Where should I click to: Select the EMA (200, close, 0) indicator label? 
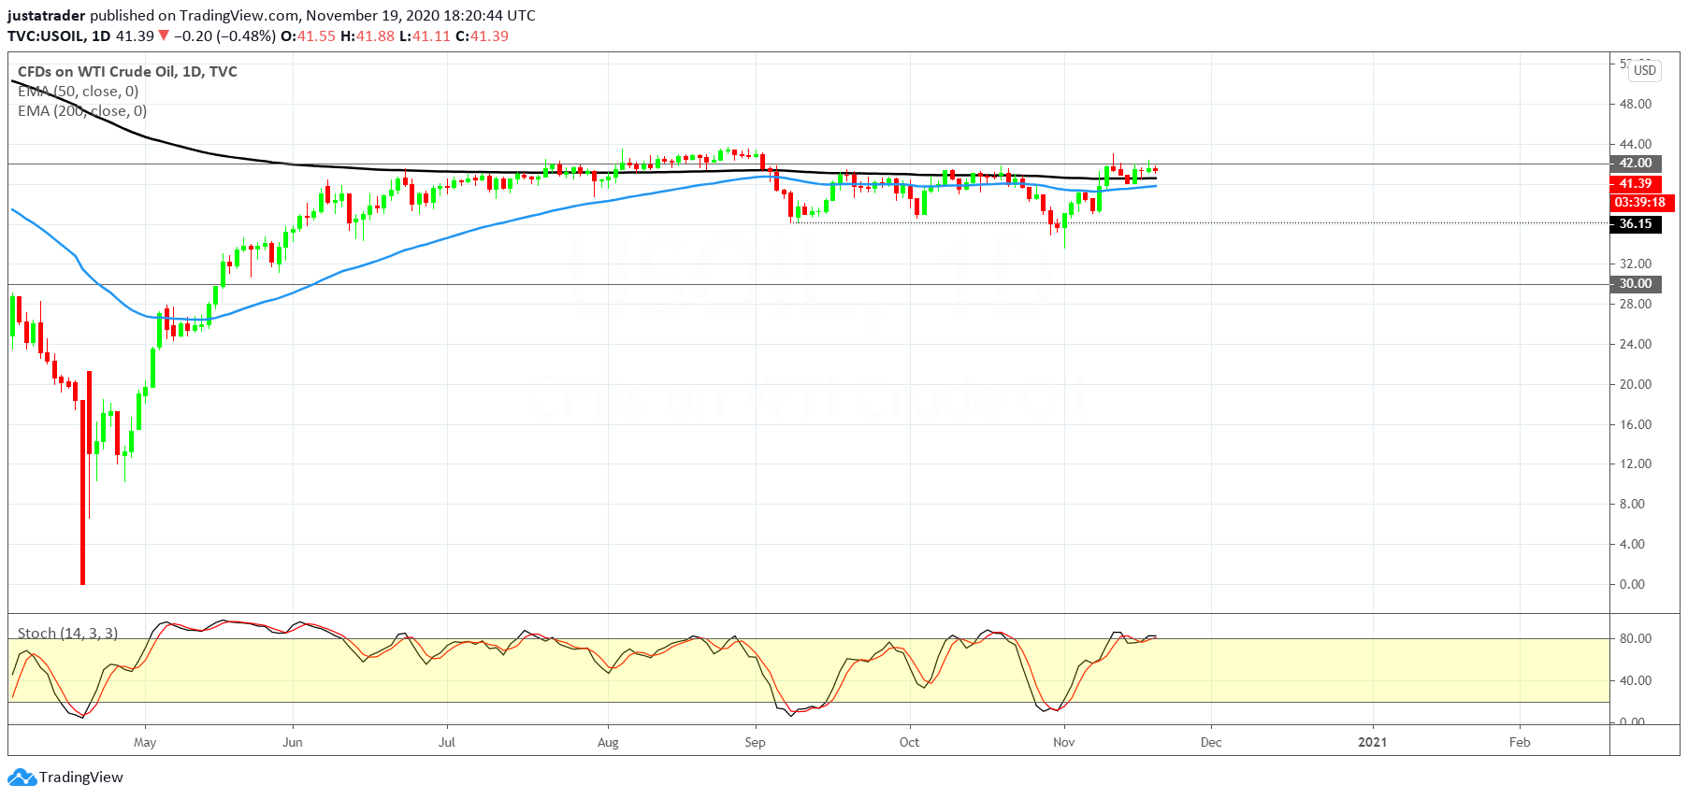pos(82,111)
